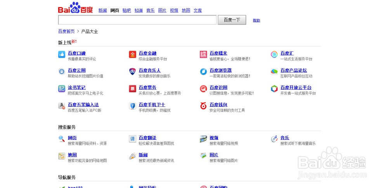
Task: Open the 网页 link under 搜索服务
Action: point(72,138)
